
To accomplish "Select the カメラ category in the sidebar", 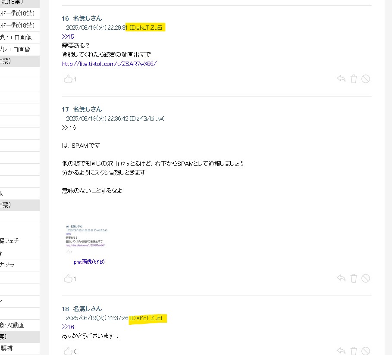I will tap(7, 265).
